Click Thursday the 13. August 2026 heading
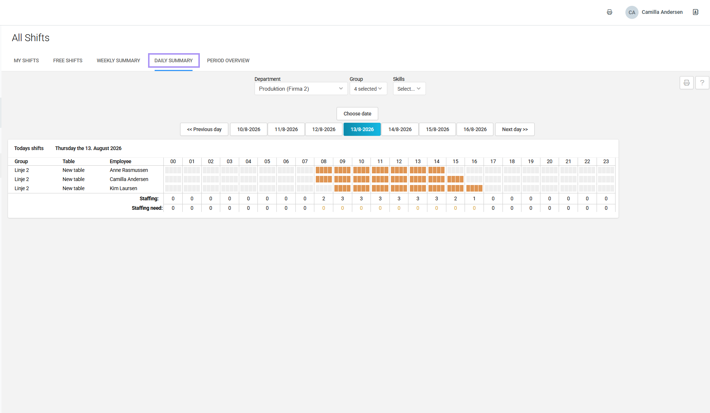The width and height of the screenshot is (710, 413). point(88,148)
